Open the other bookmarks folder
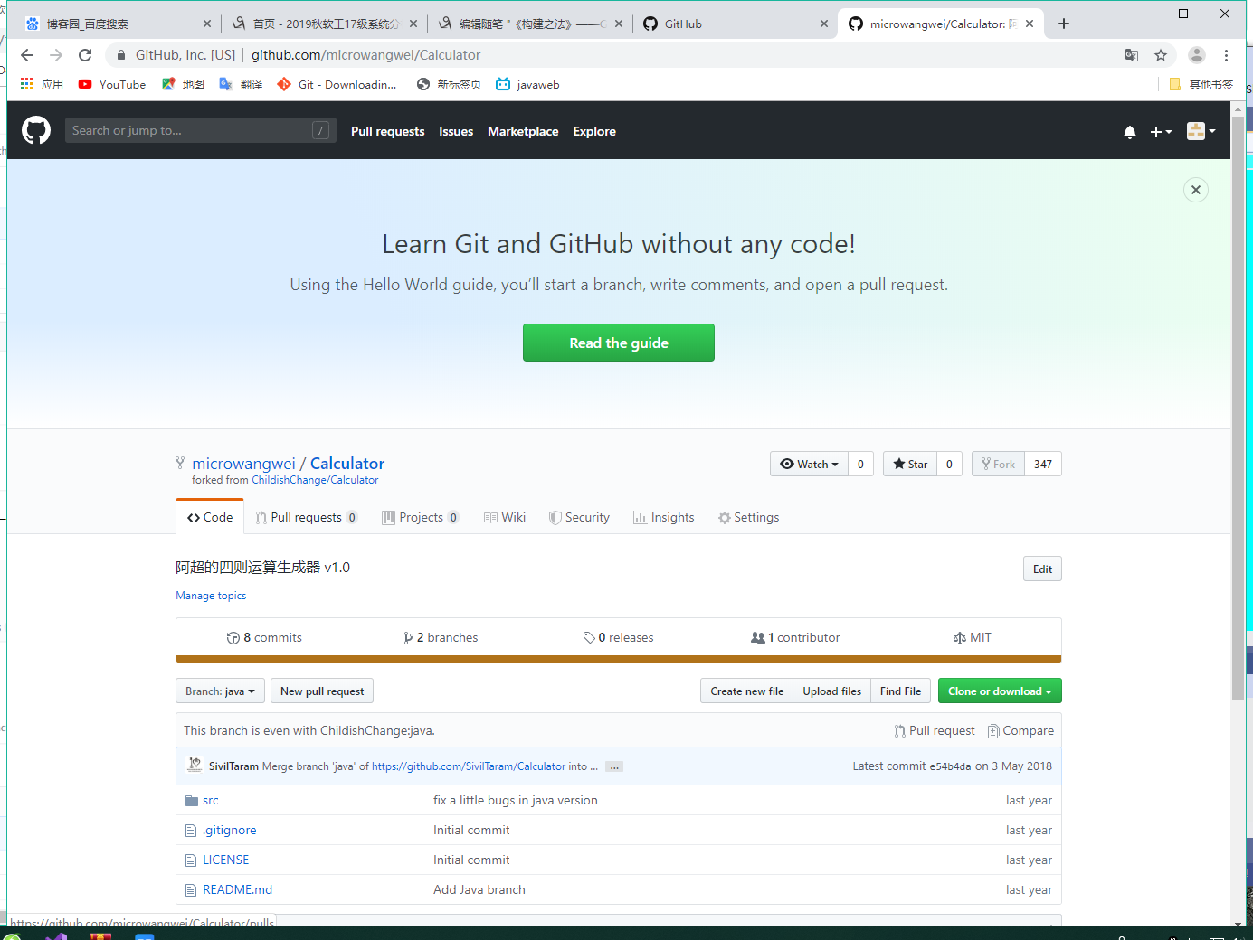1253x940 pixels. [1201, 84]
